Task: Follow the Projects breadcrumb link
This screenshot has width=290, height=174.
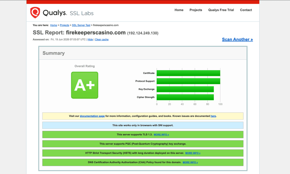Action: [x=64, y=25]
